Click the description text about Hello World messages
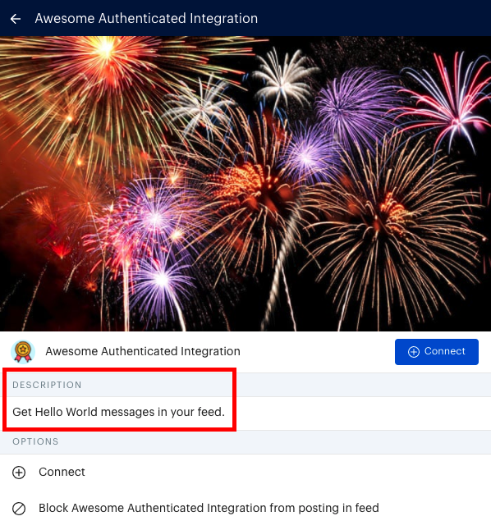Image resolution: width=491 pixels, height=530 pixels. (118, 412)
